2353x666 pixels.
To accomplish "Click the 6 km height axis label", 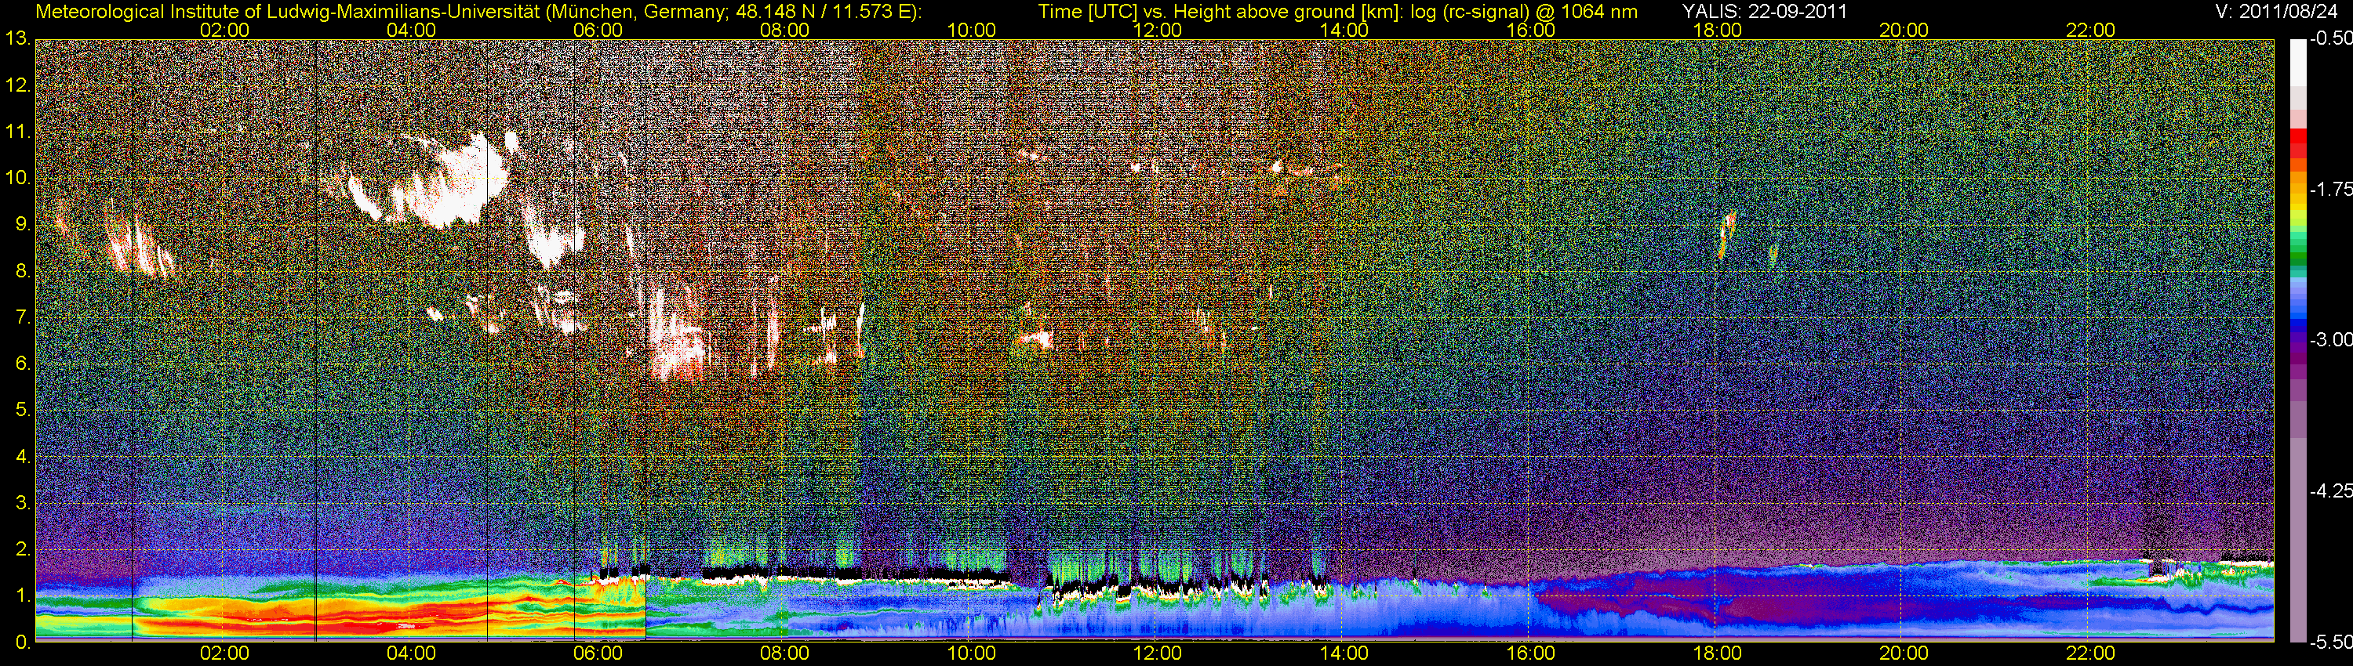I will 22,364.
